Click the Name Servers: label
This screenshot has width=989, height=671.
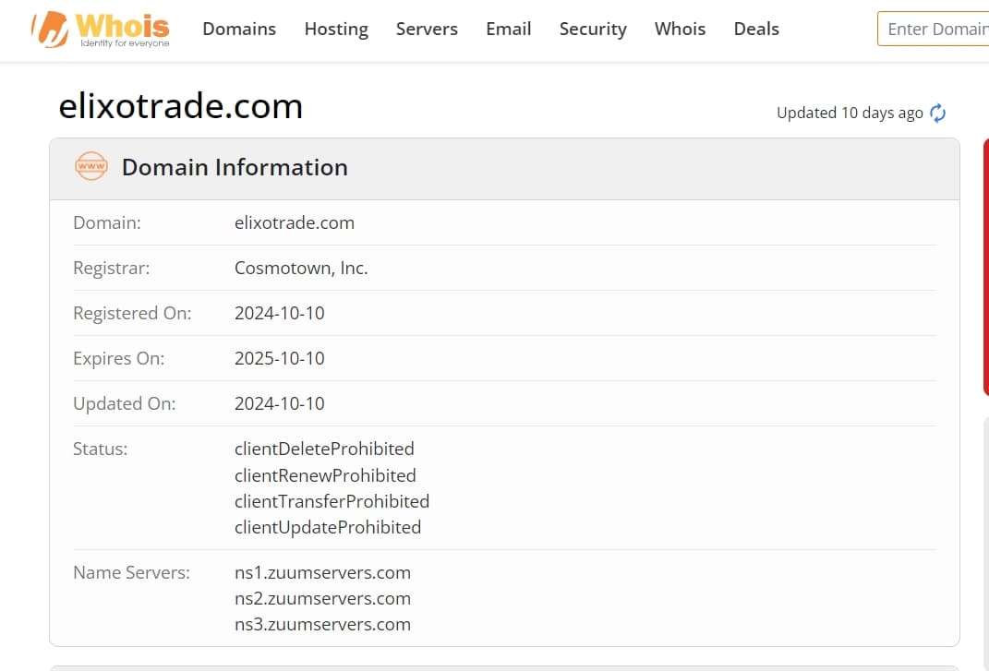pyautogui.click(x=131, y=572)
